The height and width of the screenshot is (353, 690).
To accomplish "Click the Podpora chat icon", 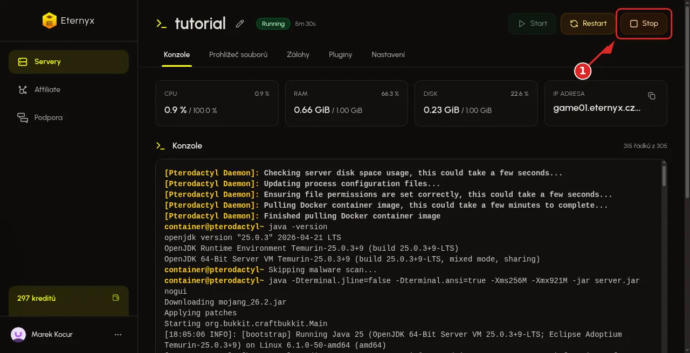I will (x=23, y=118).
